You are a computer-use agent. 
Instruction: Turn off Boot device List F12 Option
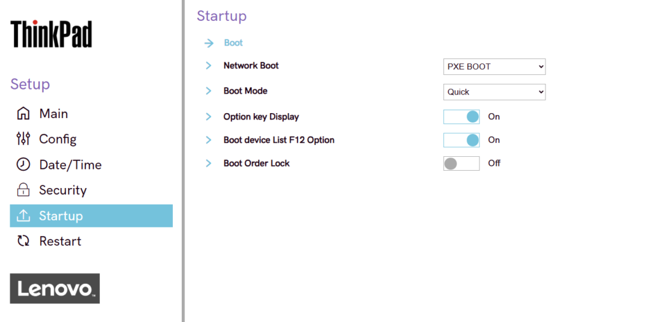coord(462,140)
